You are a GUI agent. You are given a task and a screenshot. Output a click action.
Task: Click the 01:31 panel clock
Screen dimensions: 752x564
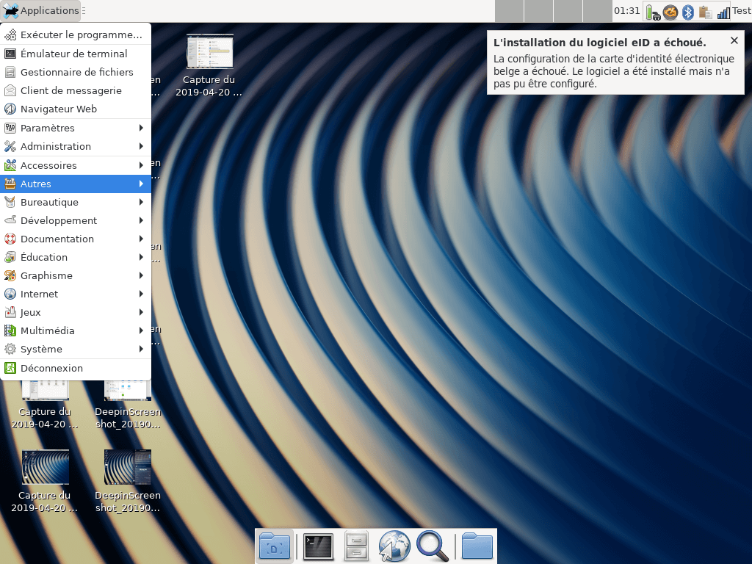[627, 10]
